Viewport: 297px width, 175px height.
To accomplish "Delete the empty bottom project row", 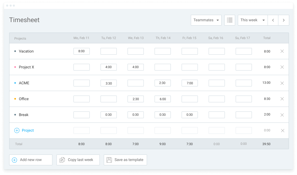I will (x=282, y=130).
